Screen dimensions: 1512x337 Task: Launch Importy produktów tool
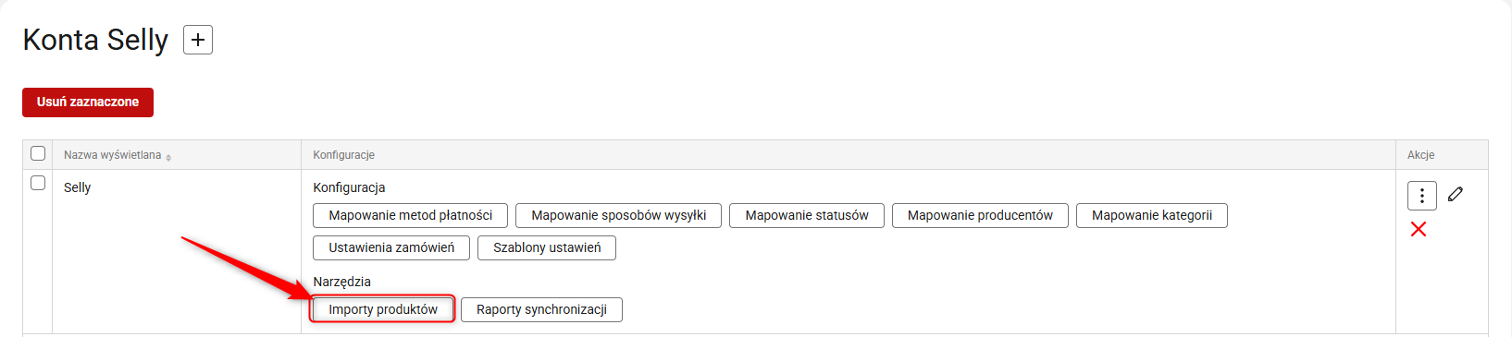click(x=383, y=309)
